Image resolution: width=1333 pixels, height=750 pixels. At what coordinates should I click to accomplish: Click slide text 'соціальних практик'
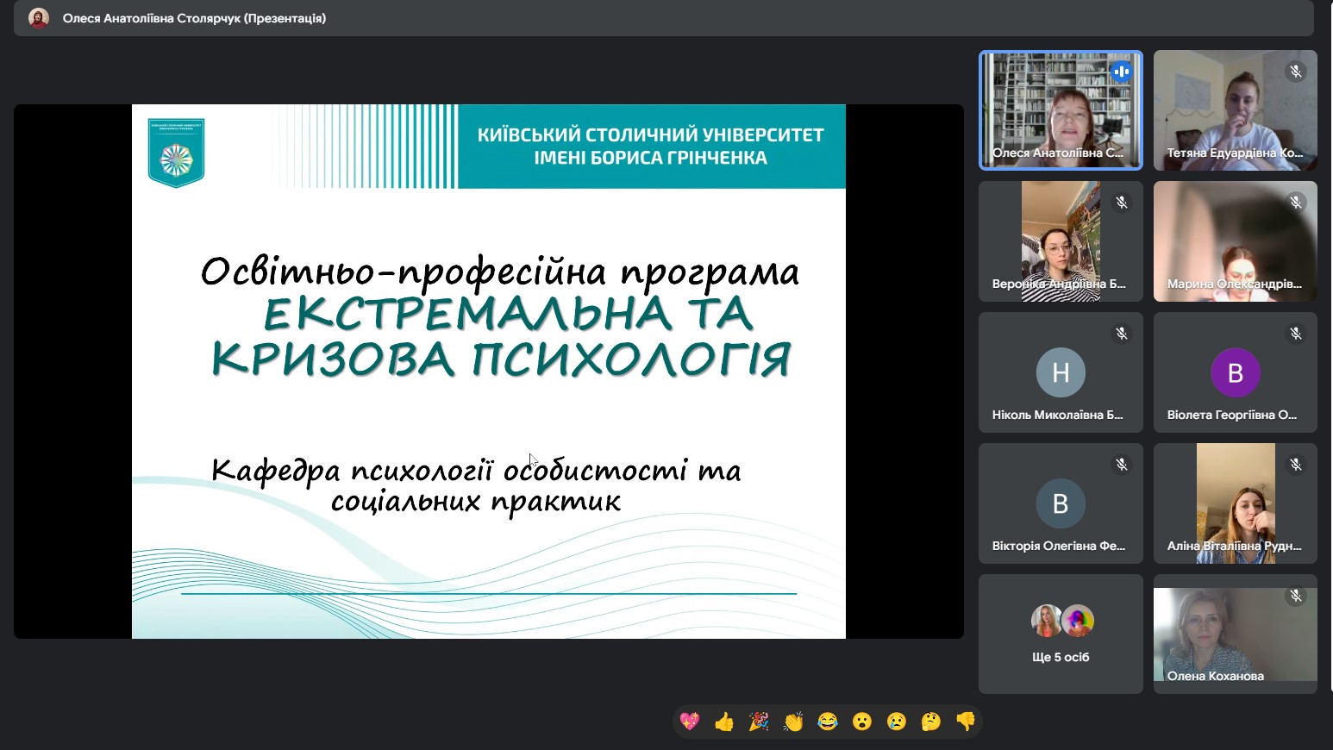[x=476, y=502]
